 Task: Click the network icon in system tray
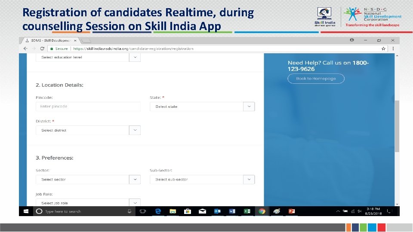353,211
